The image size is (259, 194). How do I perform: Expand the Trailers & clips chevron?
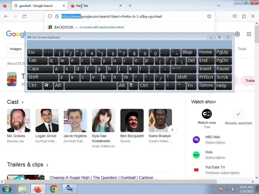tap(47, 165)
